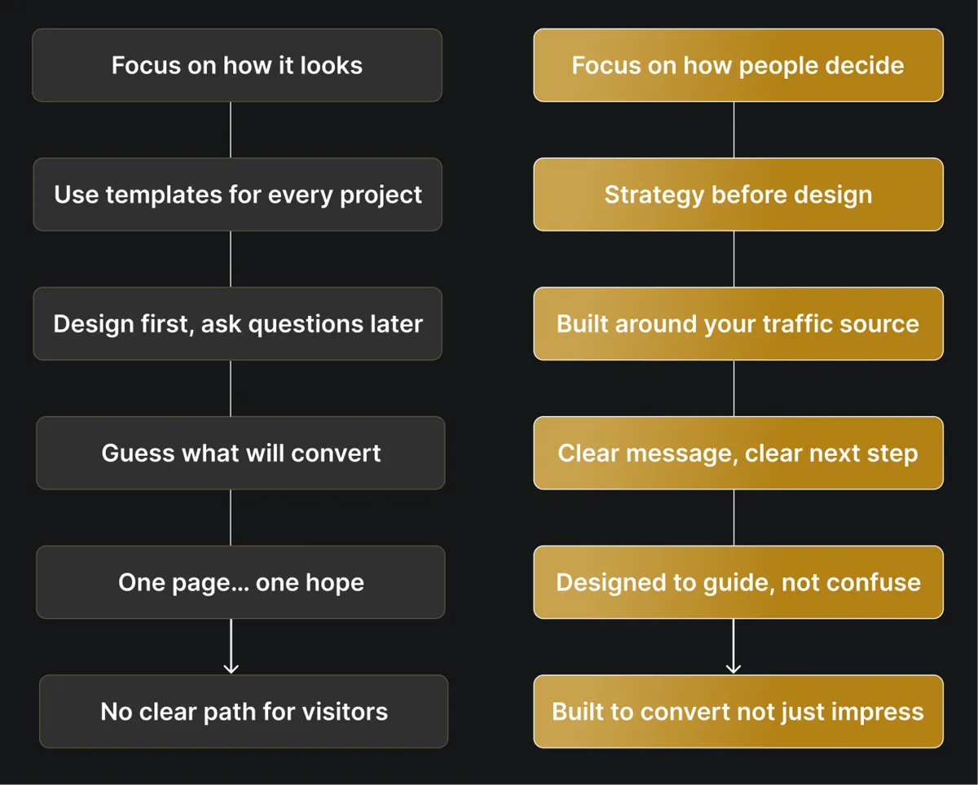Click connector line below 'Strategy before design'
The width and height of the screenshot is (978, 785).
click(734, 258)
